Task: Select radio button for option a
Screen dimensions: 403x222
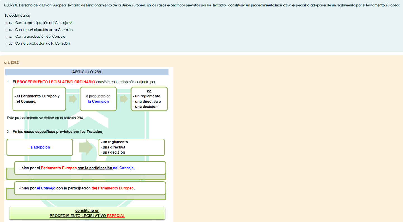Action: point(6,23)
